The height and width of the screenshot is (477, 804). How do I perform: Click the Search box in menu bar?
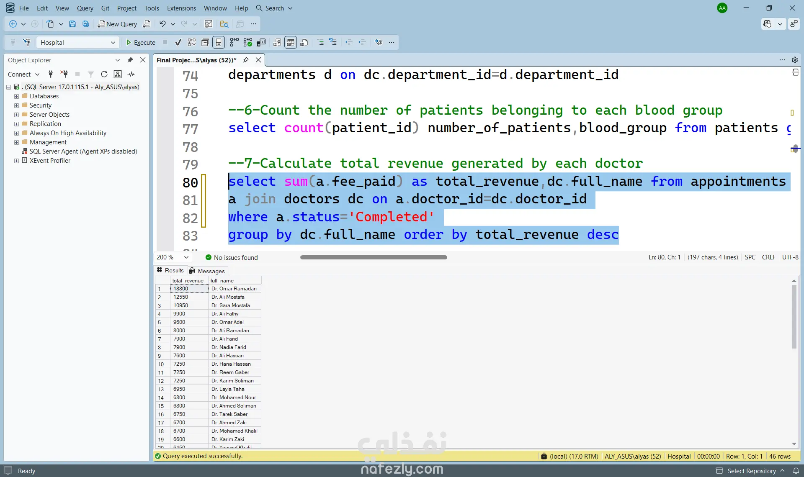274,8
